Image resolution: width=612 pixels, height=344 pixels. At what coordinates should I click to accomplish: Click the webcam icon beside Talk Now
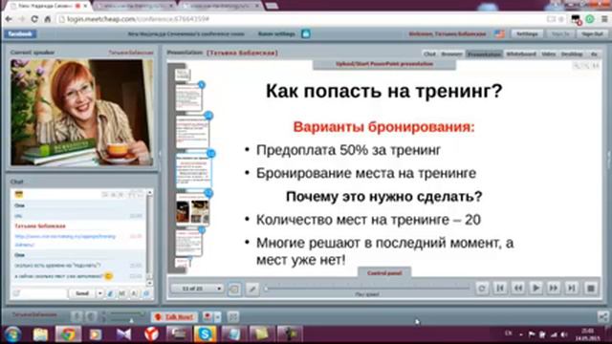pos(208,316)
